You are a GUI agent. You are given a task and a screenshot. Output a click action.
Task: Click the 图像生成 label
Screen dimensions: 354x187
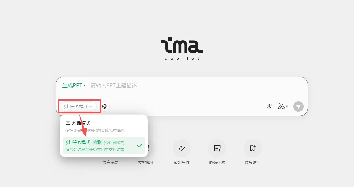[x=217, y=163]
